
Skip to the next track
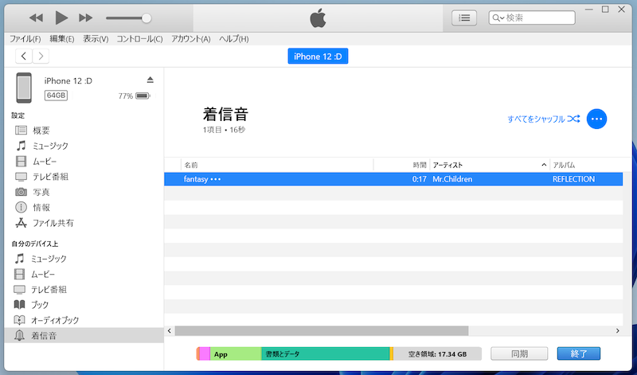click(x=86, y=18)
